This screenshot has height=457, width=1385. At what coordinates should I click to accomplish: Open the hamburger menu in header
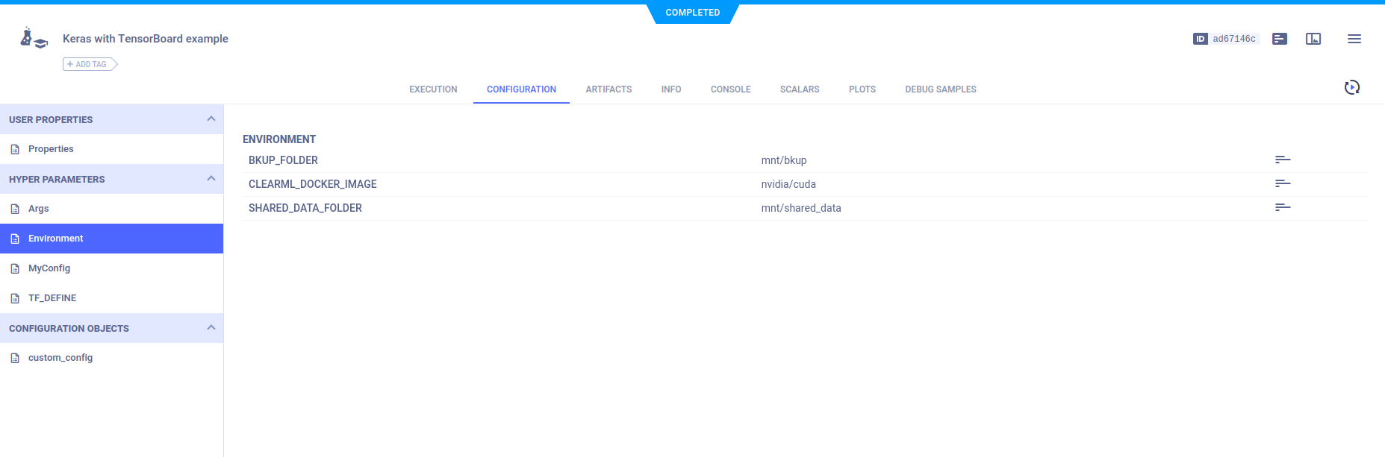click(x=1354, y=39)
